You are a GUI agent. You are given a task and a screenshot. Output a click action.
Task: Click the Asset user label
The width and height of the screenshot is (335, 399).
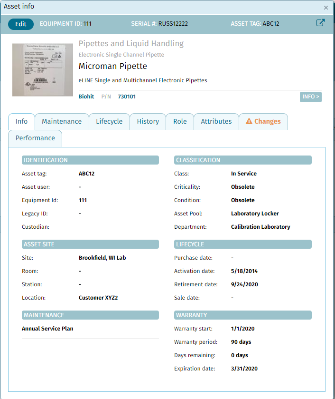pyautogui.click(x=36, y=187)
